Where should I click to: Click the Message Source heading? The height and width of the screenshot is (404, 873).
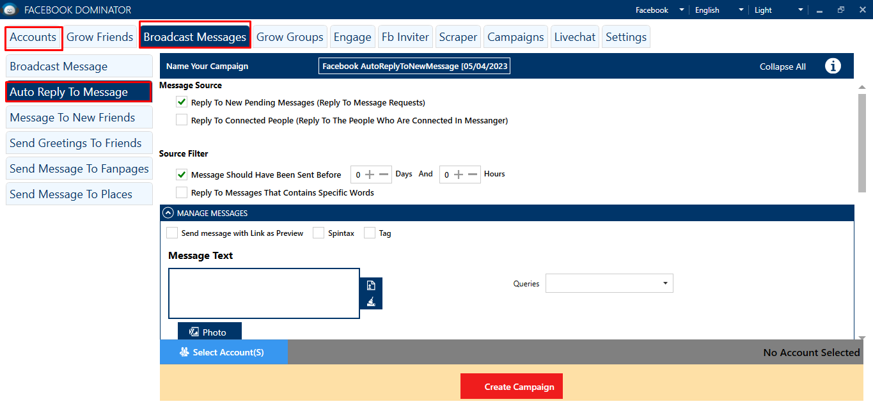tap(191, 85)
